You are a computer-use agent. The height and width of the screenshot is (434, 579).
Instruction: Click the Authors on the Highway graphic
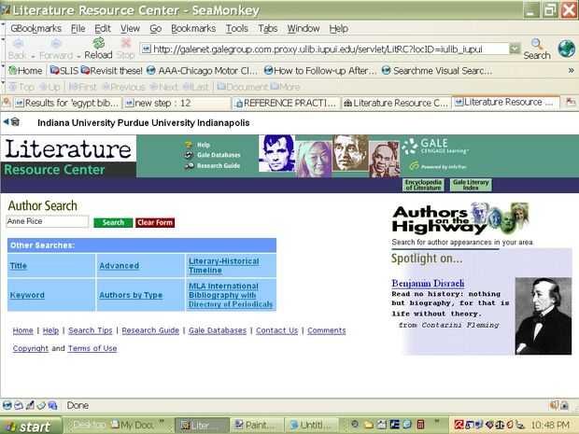[x=460, y=218]
